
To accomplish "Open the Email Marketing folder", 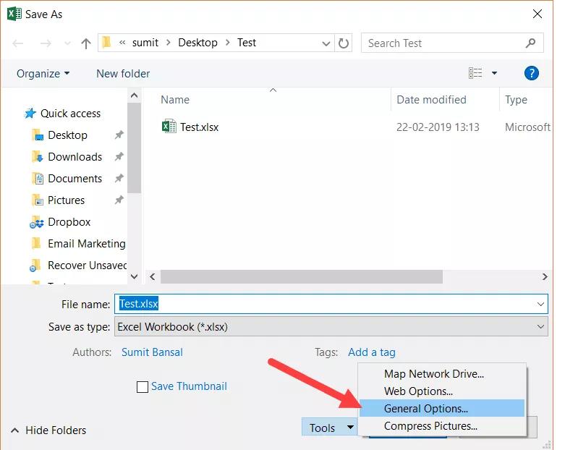I will click(87, 244).
